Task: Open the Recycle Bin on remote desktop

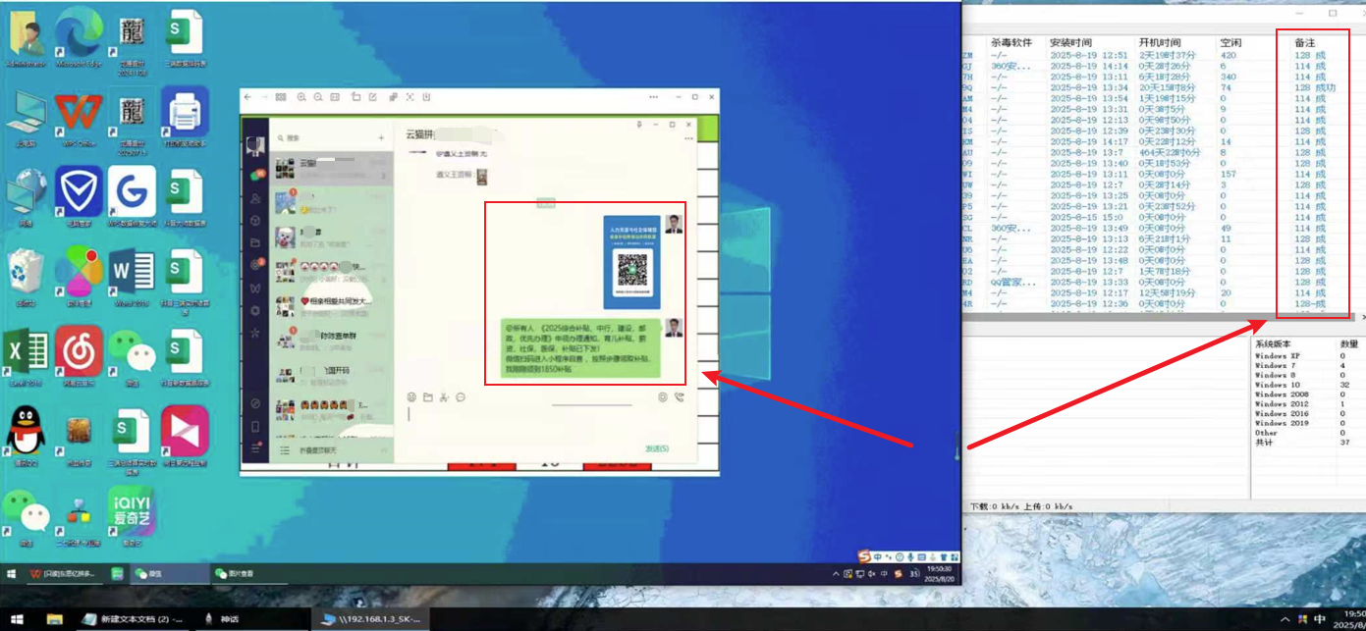Action: pos(27,276)
